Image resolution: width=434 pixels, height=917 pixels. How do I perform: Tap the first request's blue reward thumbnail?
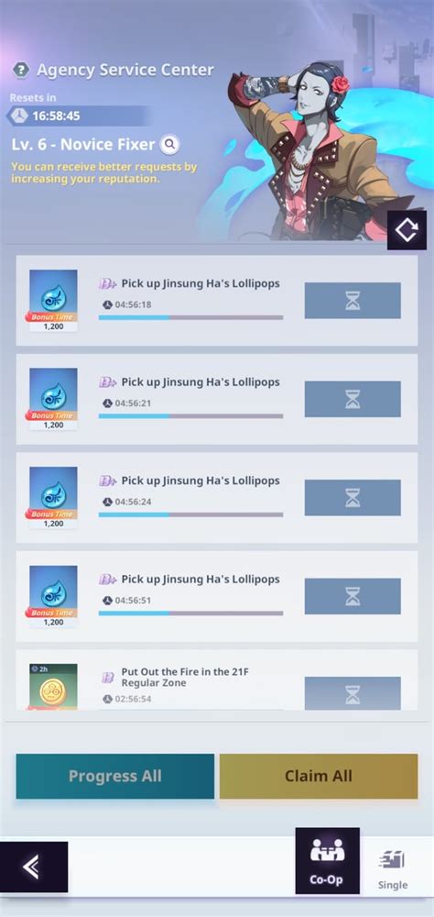pos(53,301)
